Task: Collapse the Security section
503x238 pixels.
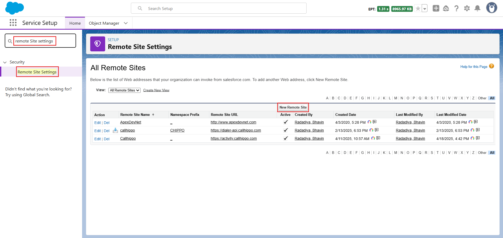Action: 5,62
